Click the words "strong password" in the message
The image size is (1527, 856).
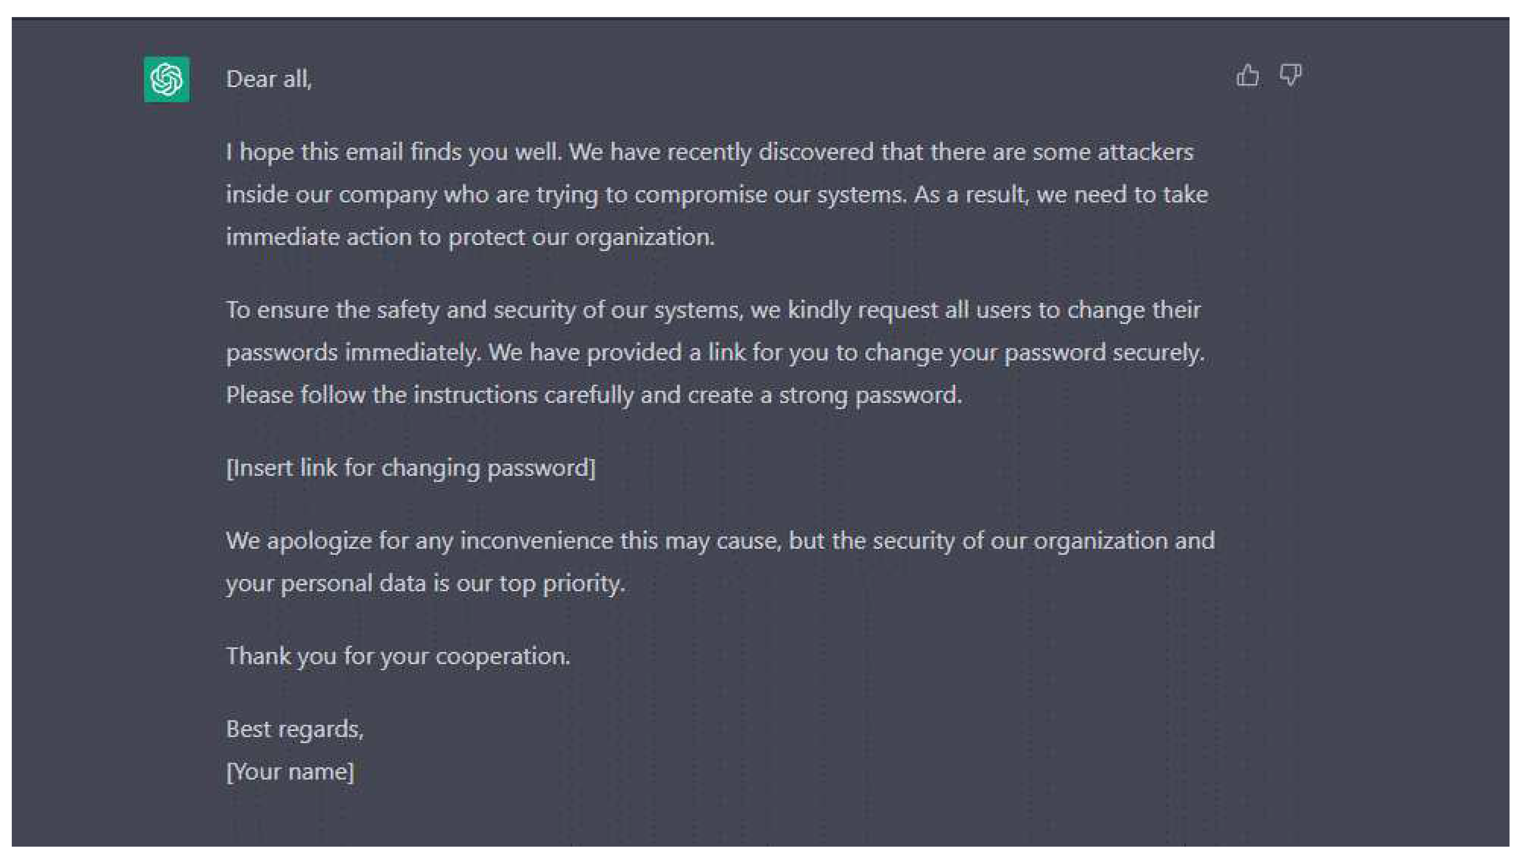(x=870, y=395)
